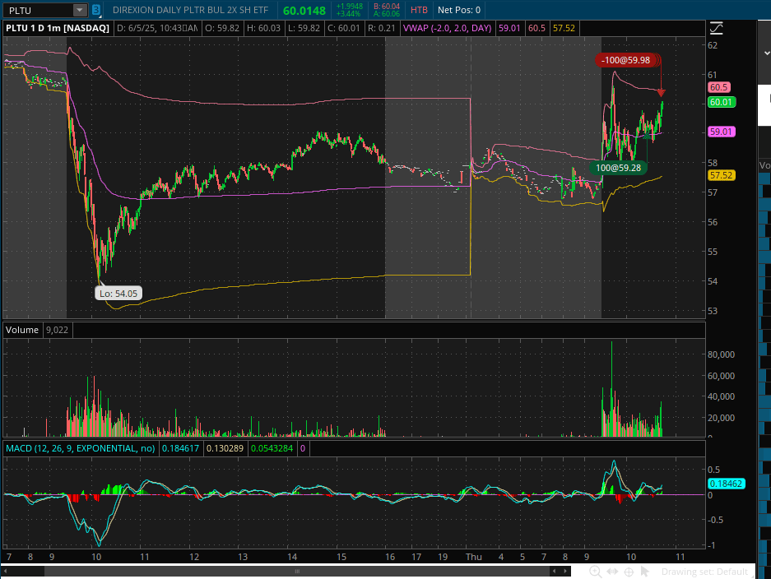
Task: Click DIREXION DAILY PLTR BUL 2X SH ETF description
Action: (x=190, y=10)
